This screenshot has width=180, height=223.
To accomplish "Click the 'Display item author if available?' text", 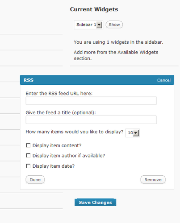I will pos(69,156).
